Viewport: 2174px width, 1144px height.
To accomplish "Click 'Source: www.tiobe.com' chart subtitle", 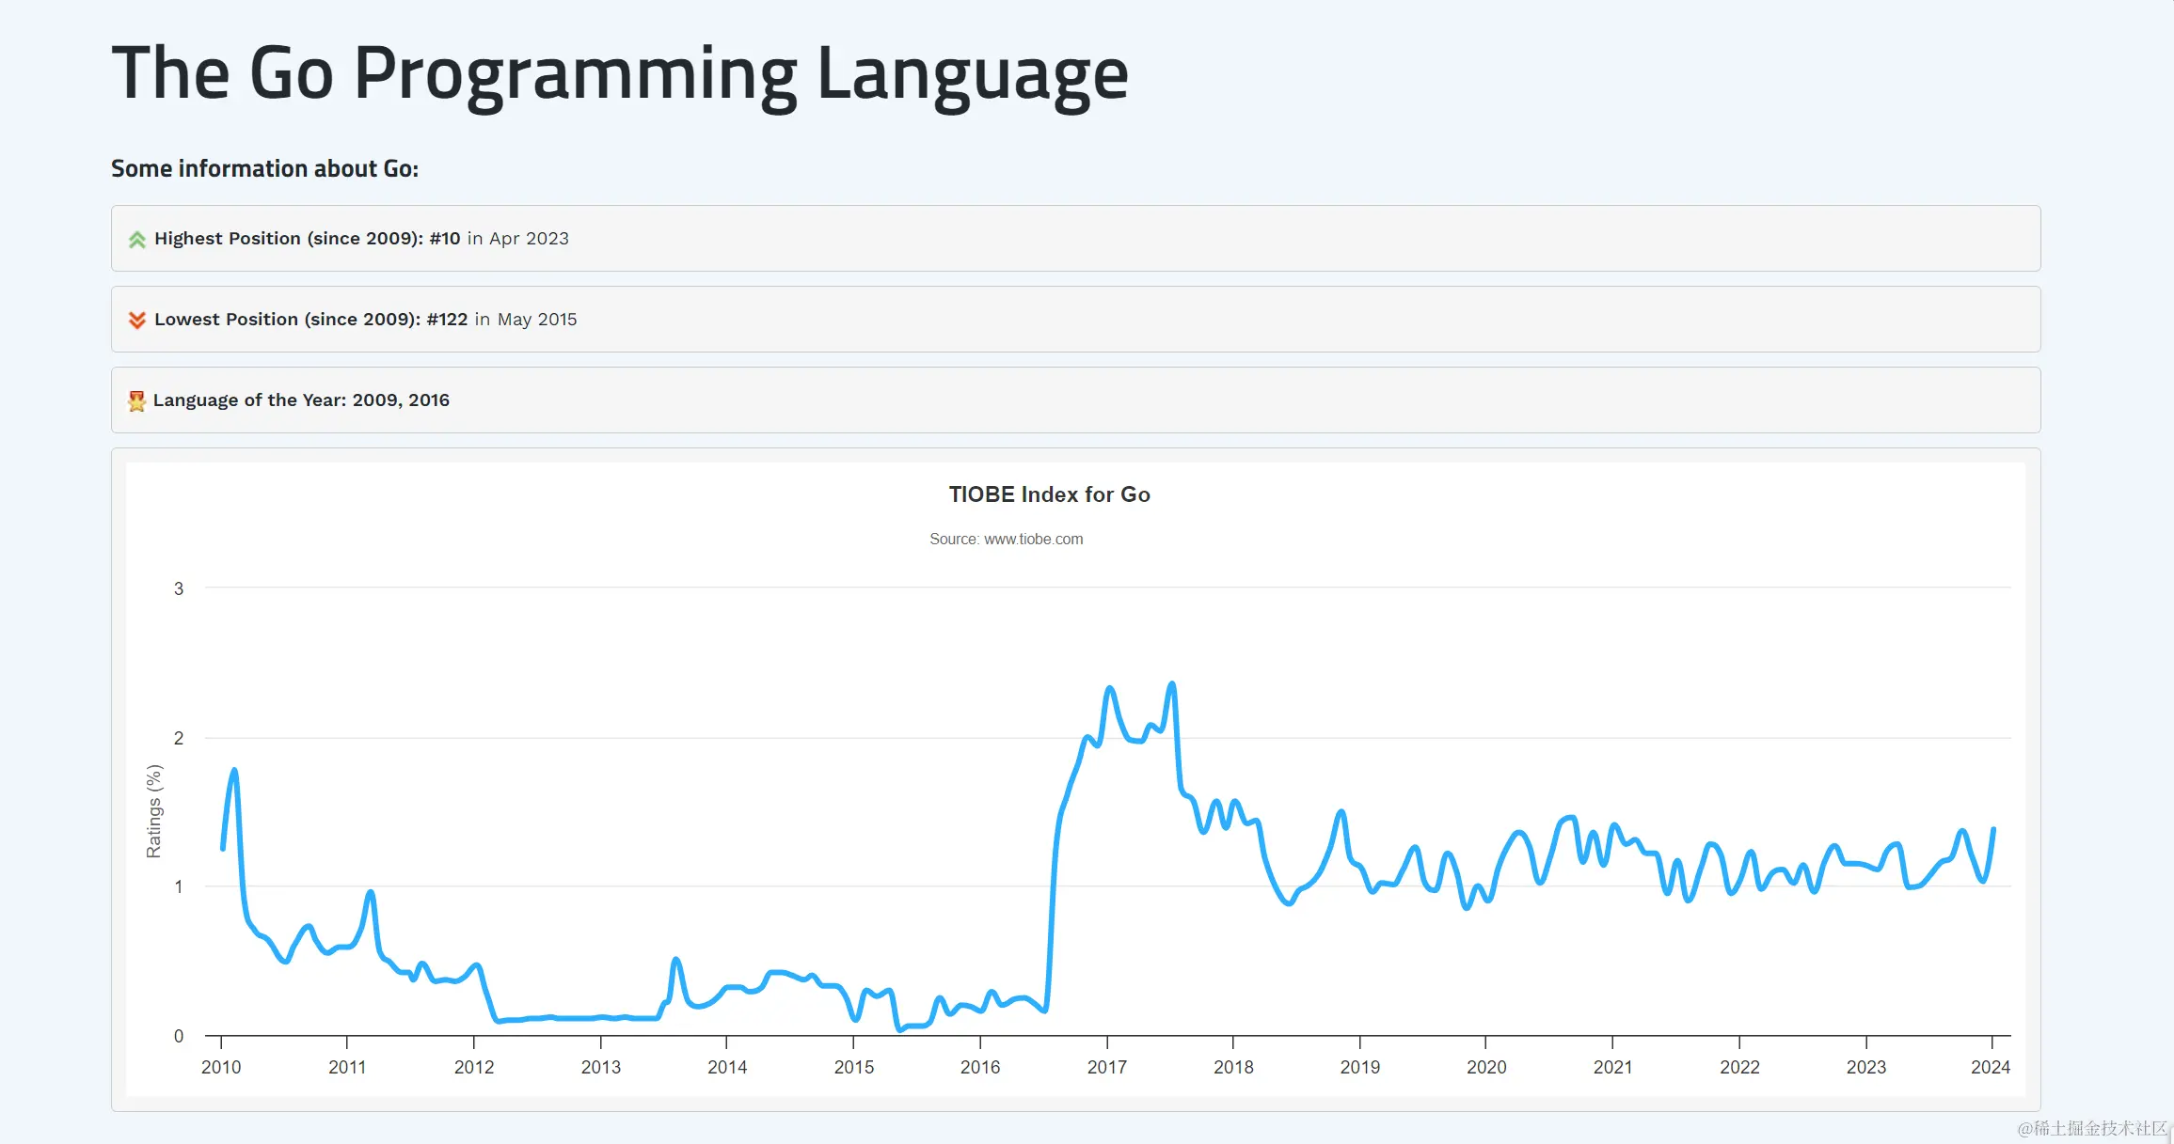I will [1007, 539].
